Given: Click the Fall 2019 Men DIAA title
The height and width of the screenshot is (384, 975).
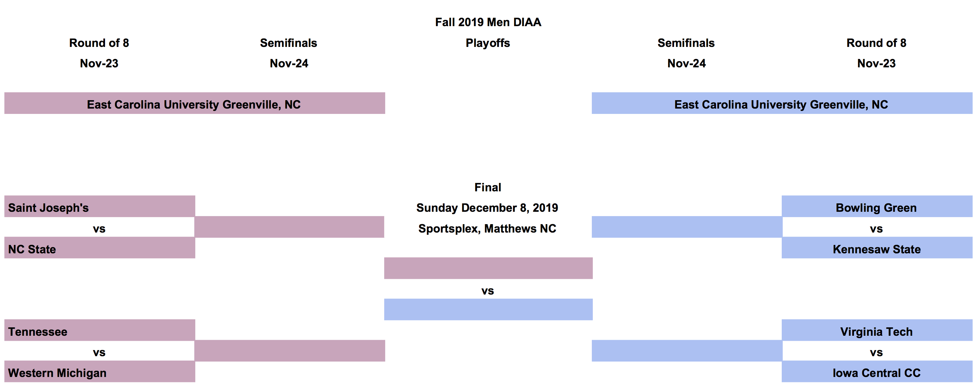Looking at the screenshot, I should 488,22.
